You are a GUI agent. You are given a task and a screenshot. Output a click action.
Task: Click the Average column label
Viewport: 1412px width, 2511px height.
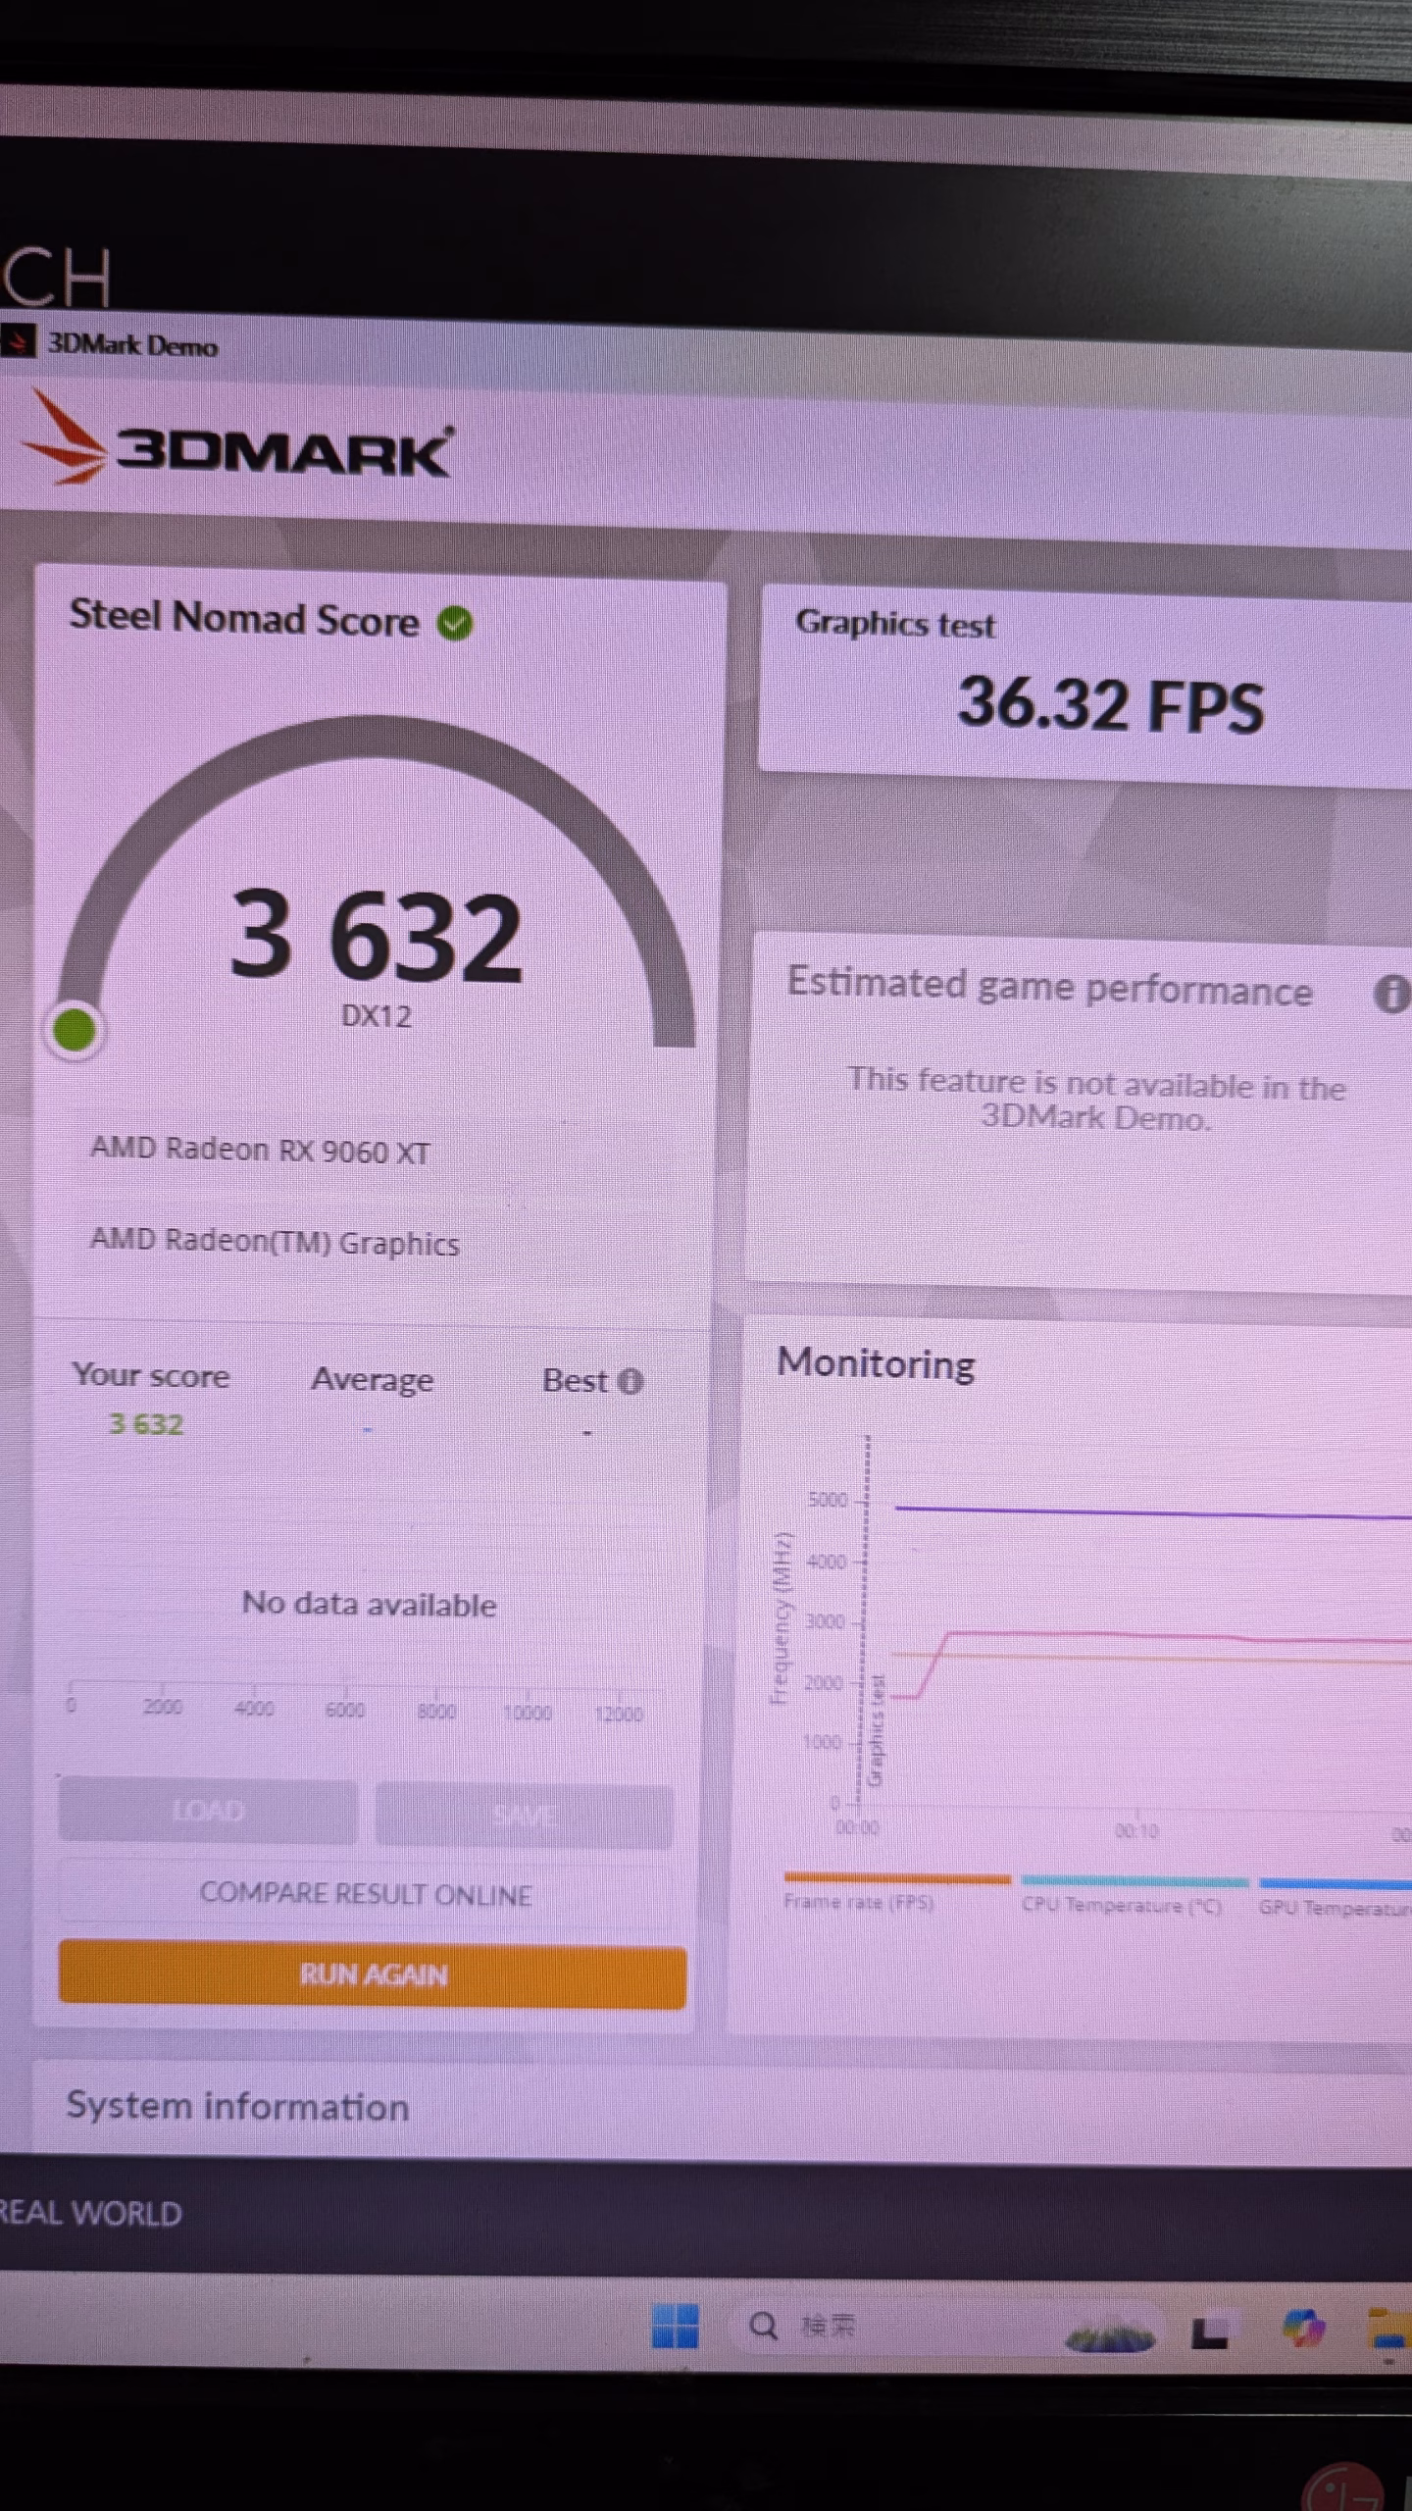[x=372, y=1380]
